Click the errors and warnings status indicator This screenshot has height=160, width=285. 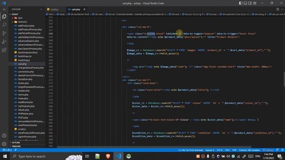coord(7,150)
